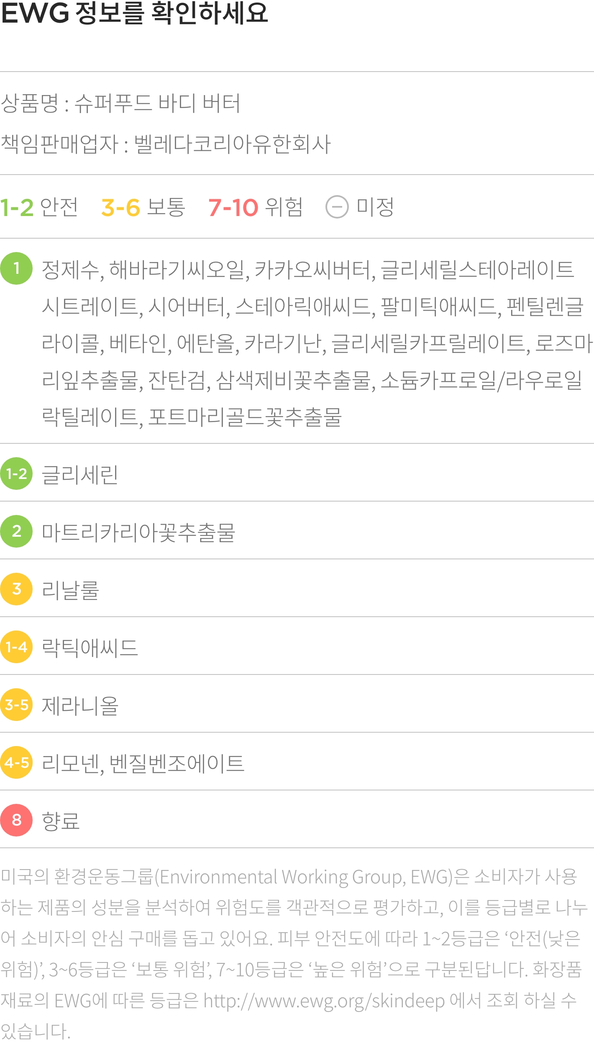The width and height of the screenshot is (594, 1045).
Task: Click the 리날룰 ingredient row
Action: point(297,588)
